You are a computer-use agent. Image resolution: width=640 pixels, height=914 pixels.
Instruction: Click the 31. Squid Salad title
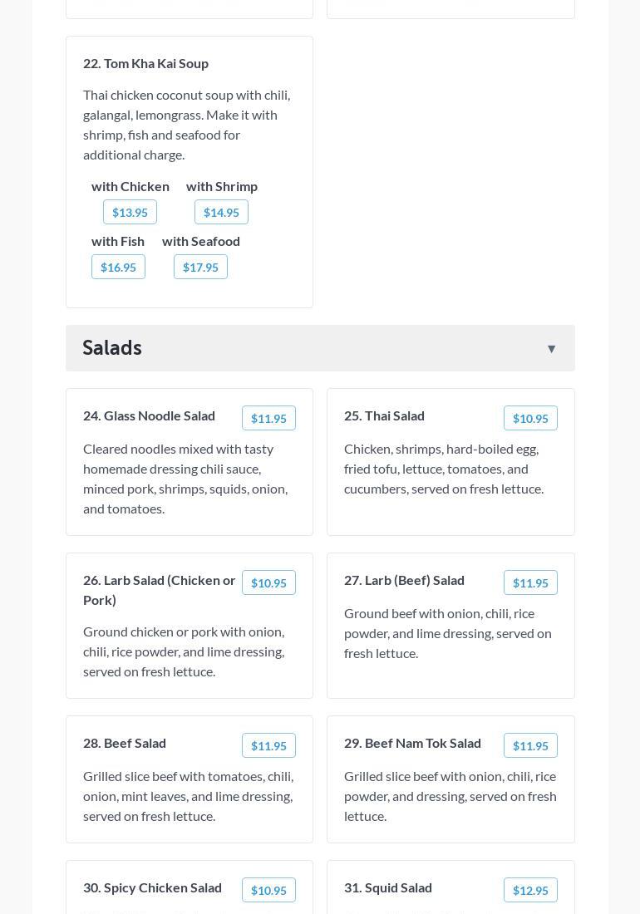point(387,887)
